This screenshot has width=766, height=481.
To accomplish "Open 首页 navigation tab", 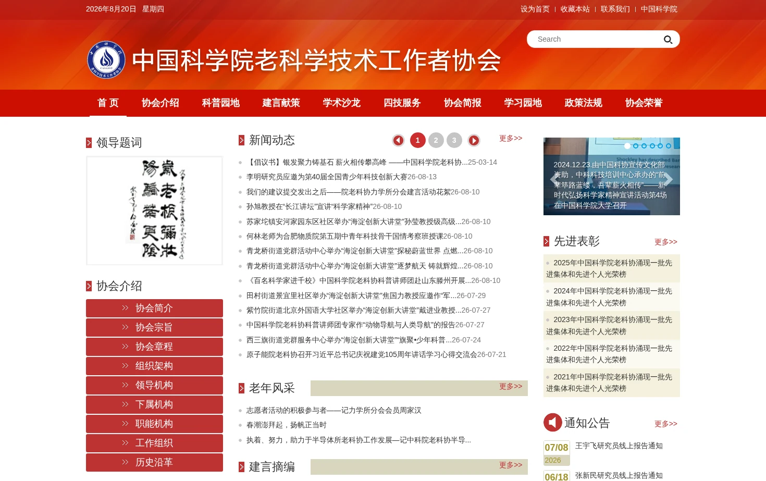I will point(108,103).
